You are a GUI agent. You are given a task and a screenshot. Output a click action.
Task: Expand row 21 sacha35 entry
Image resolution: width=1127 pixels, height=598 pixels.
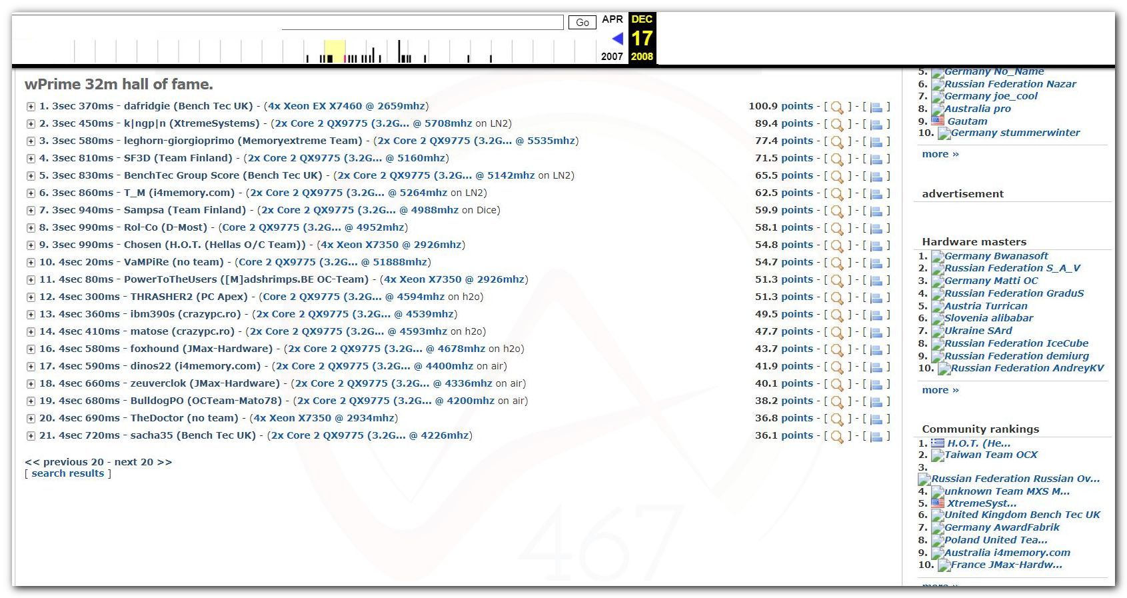pyautogui.click(x=31, y=436)
